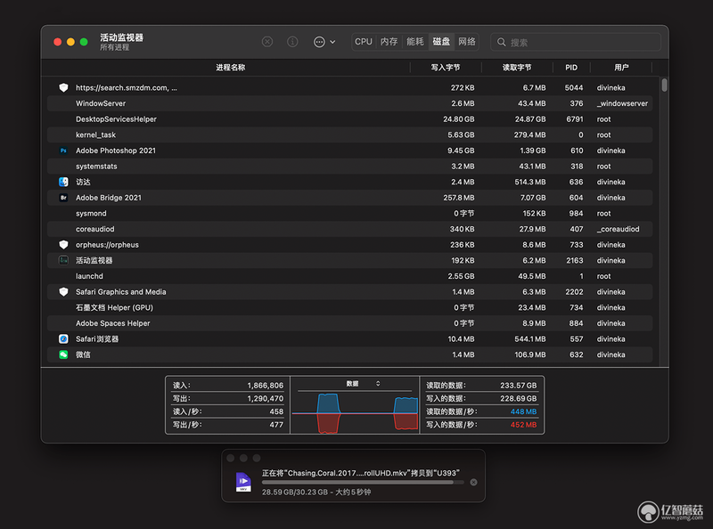The width and height of the screenshot is (713, 529).
Task: Sort by 写入字节 column header
Action: (x=446, y=68)
